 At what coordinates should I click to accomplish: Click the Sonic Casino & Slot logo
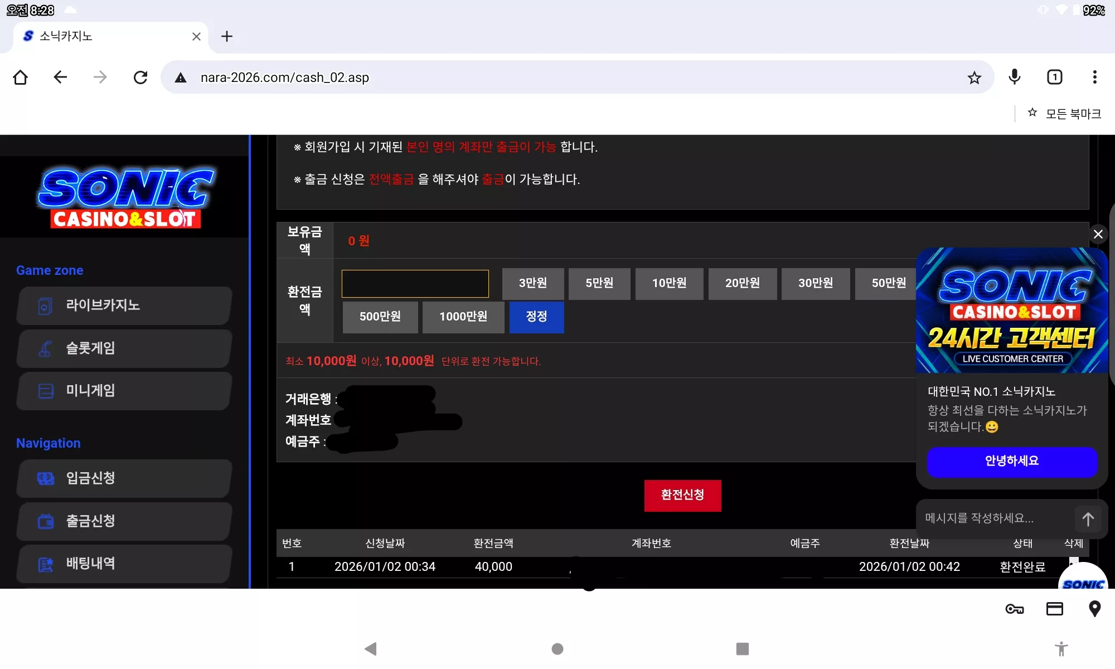[x=125, y=198]
